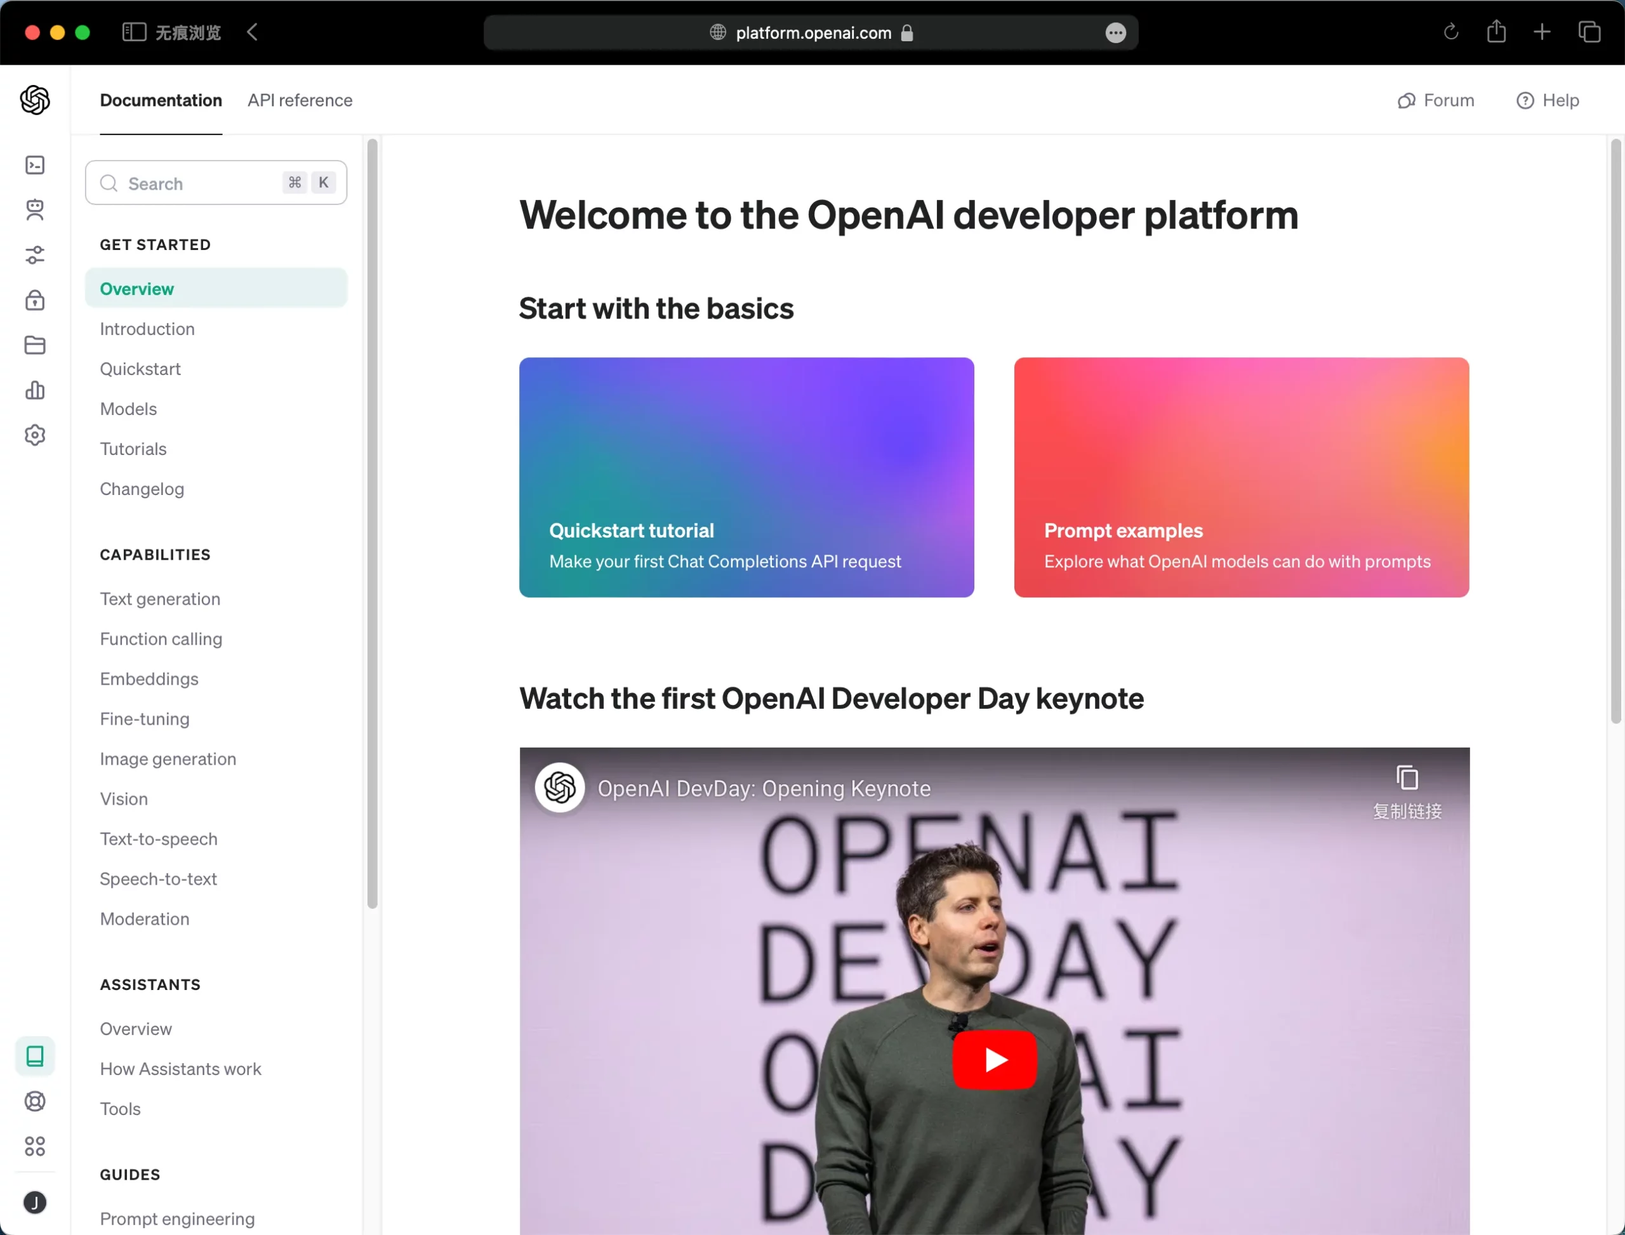Open the Forum link
The height and width of the screenshot is (1235, 1625).
[1435, 100]
